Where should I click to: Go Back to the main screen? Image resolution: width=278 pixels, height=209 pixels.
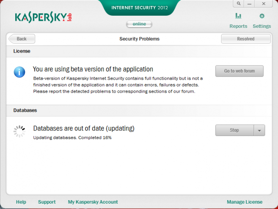tap(22, 39)
